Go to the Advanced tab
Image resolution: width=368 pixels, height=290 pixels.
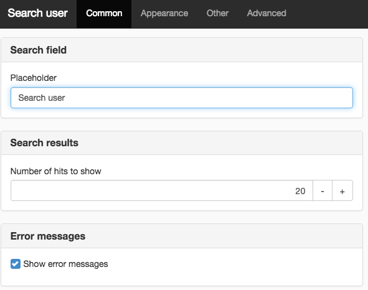pyautogui.click(x=267, y=13)
